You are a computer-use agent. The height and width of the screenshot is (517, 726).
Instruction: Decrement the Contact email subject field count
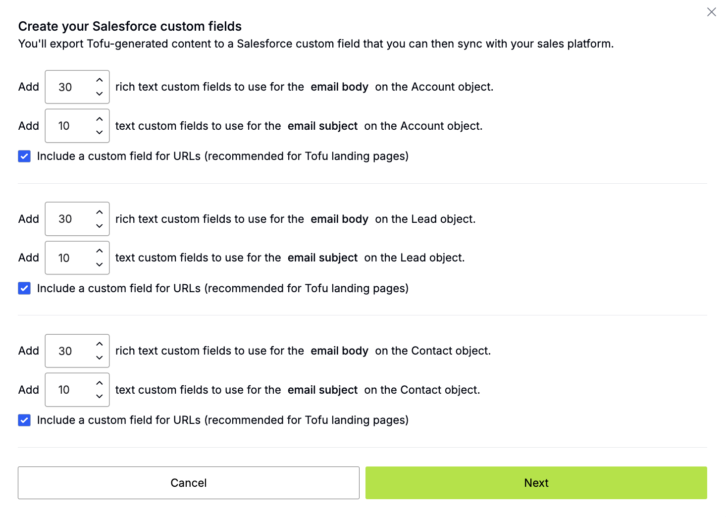click(x=99, y=397)
